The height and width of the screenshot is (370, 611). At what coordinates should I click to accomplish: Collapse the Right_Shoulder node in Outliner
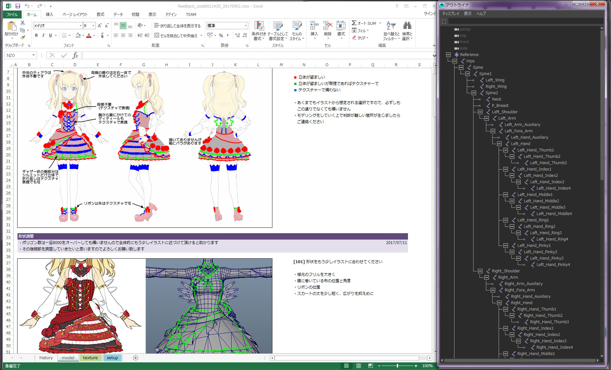pyautogui.click(x=480, y=271)
